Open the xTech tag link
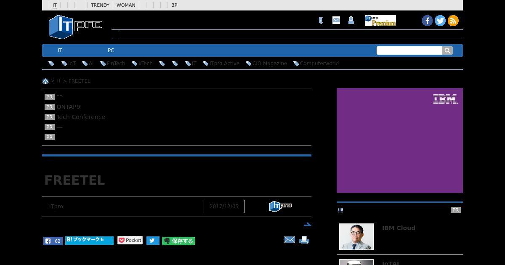The width and height of the screenshot is (505, 265). pyautogui.click(x=146, y=64)
